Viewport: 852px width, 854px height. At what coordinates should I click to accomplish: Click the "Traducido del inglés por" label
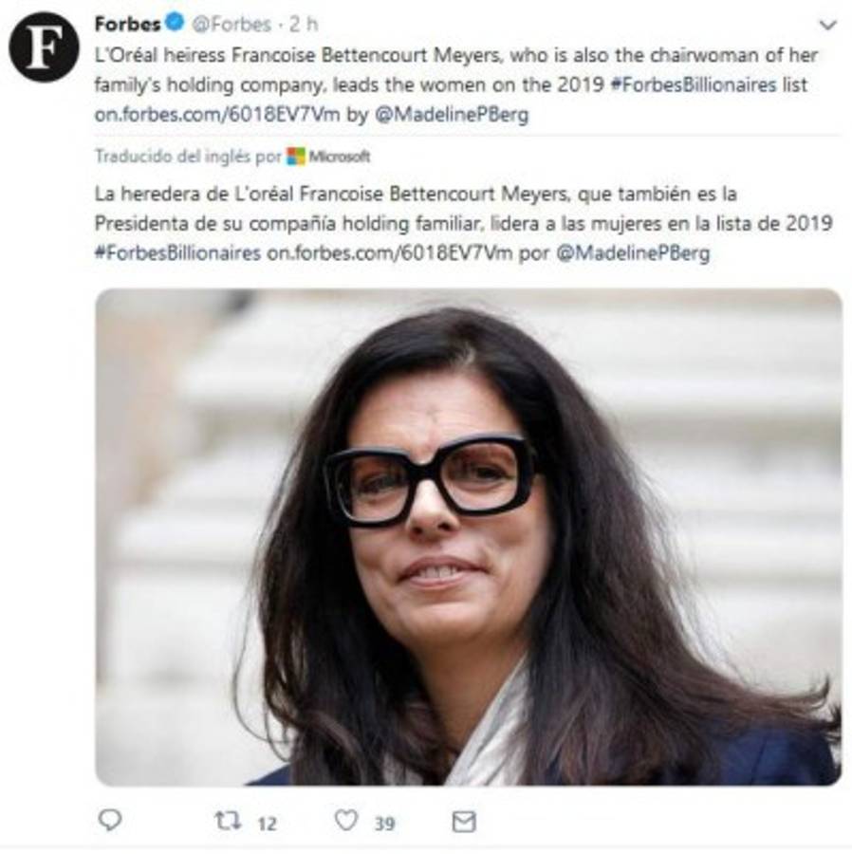pyautogui.click(x=188, y=157)
